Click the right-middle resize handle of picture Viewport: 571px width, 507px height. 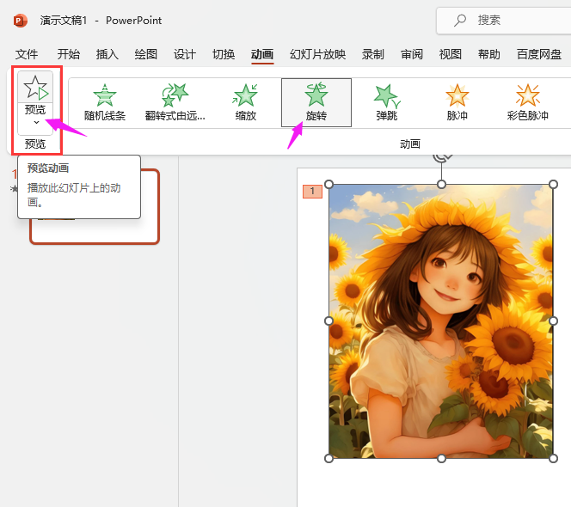[x=553, y=321]
